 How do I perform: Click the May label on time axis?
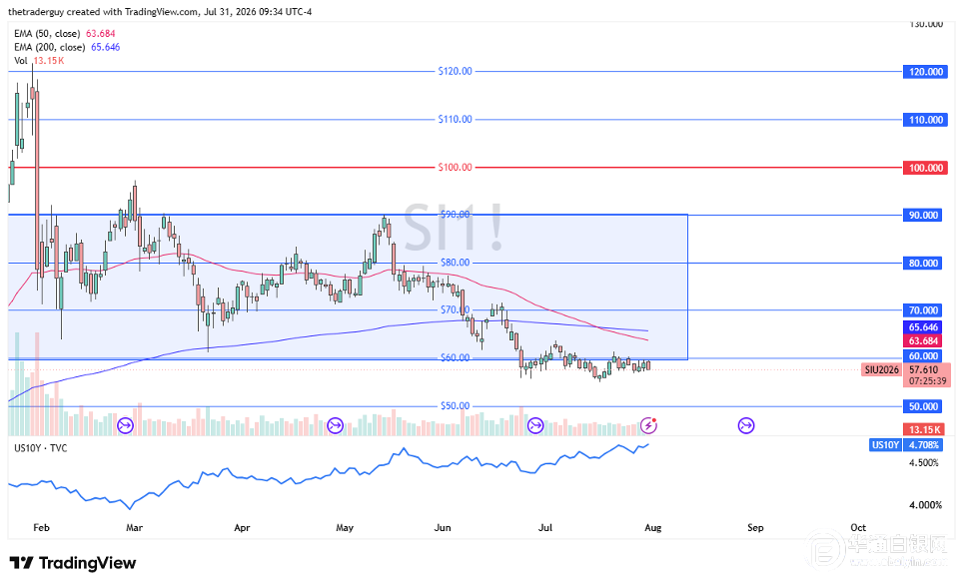(x=345, y=527)
